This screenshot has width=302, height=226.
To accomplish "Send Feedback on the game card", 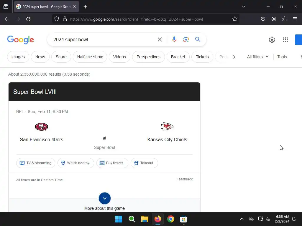I will (185, 179).
